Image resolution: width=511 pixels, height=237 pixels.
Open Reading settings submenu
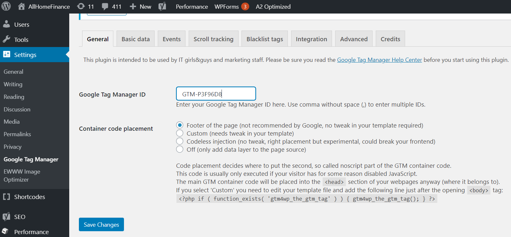pos(14,97)
